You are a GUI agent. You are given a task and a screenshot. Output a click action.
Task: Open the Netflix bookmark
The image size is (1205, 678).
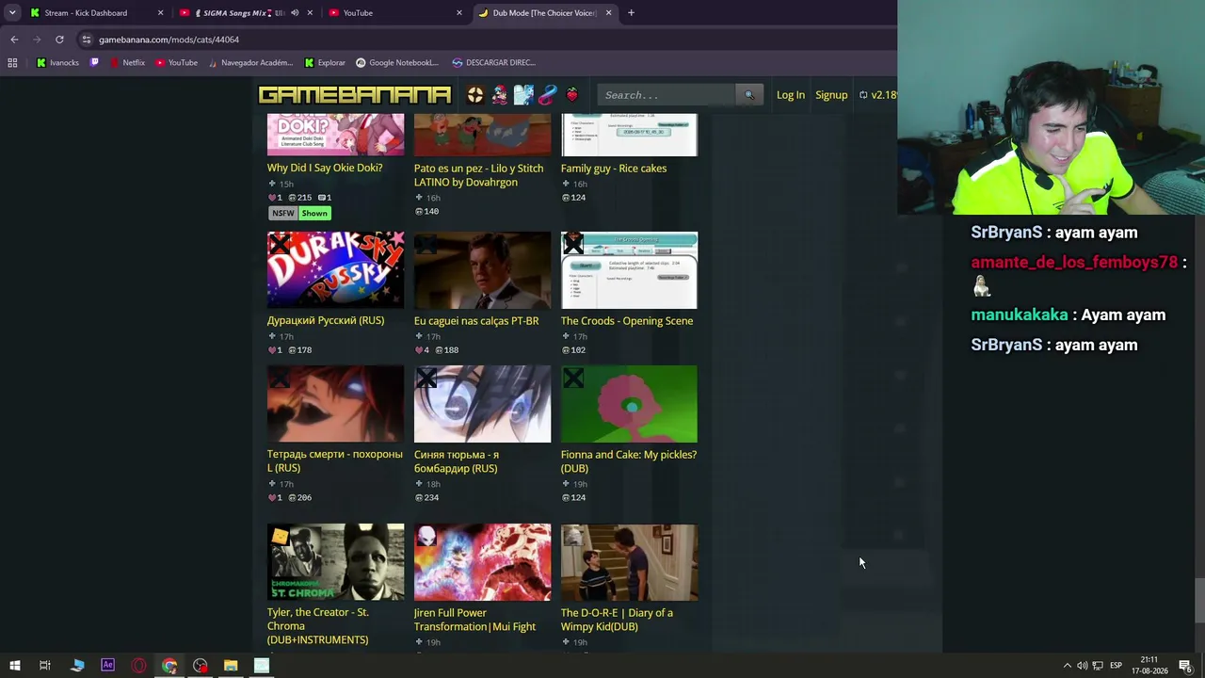[x=127, y=63]
